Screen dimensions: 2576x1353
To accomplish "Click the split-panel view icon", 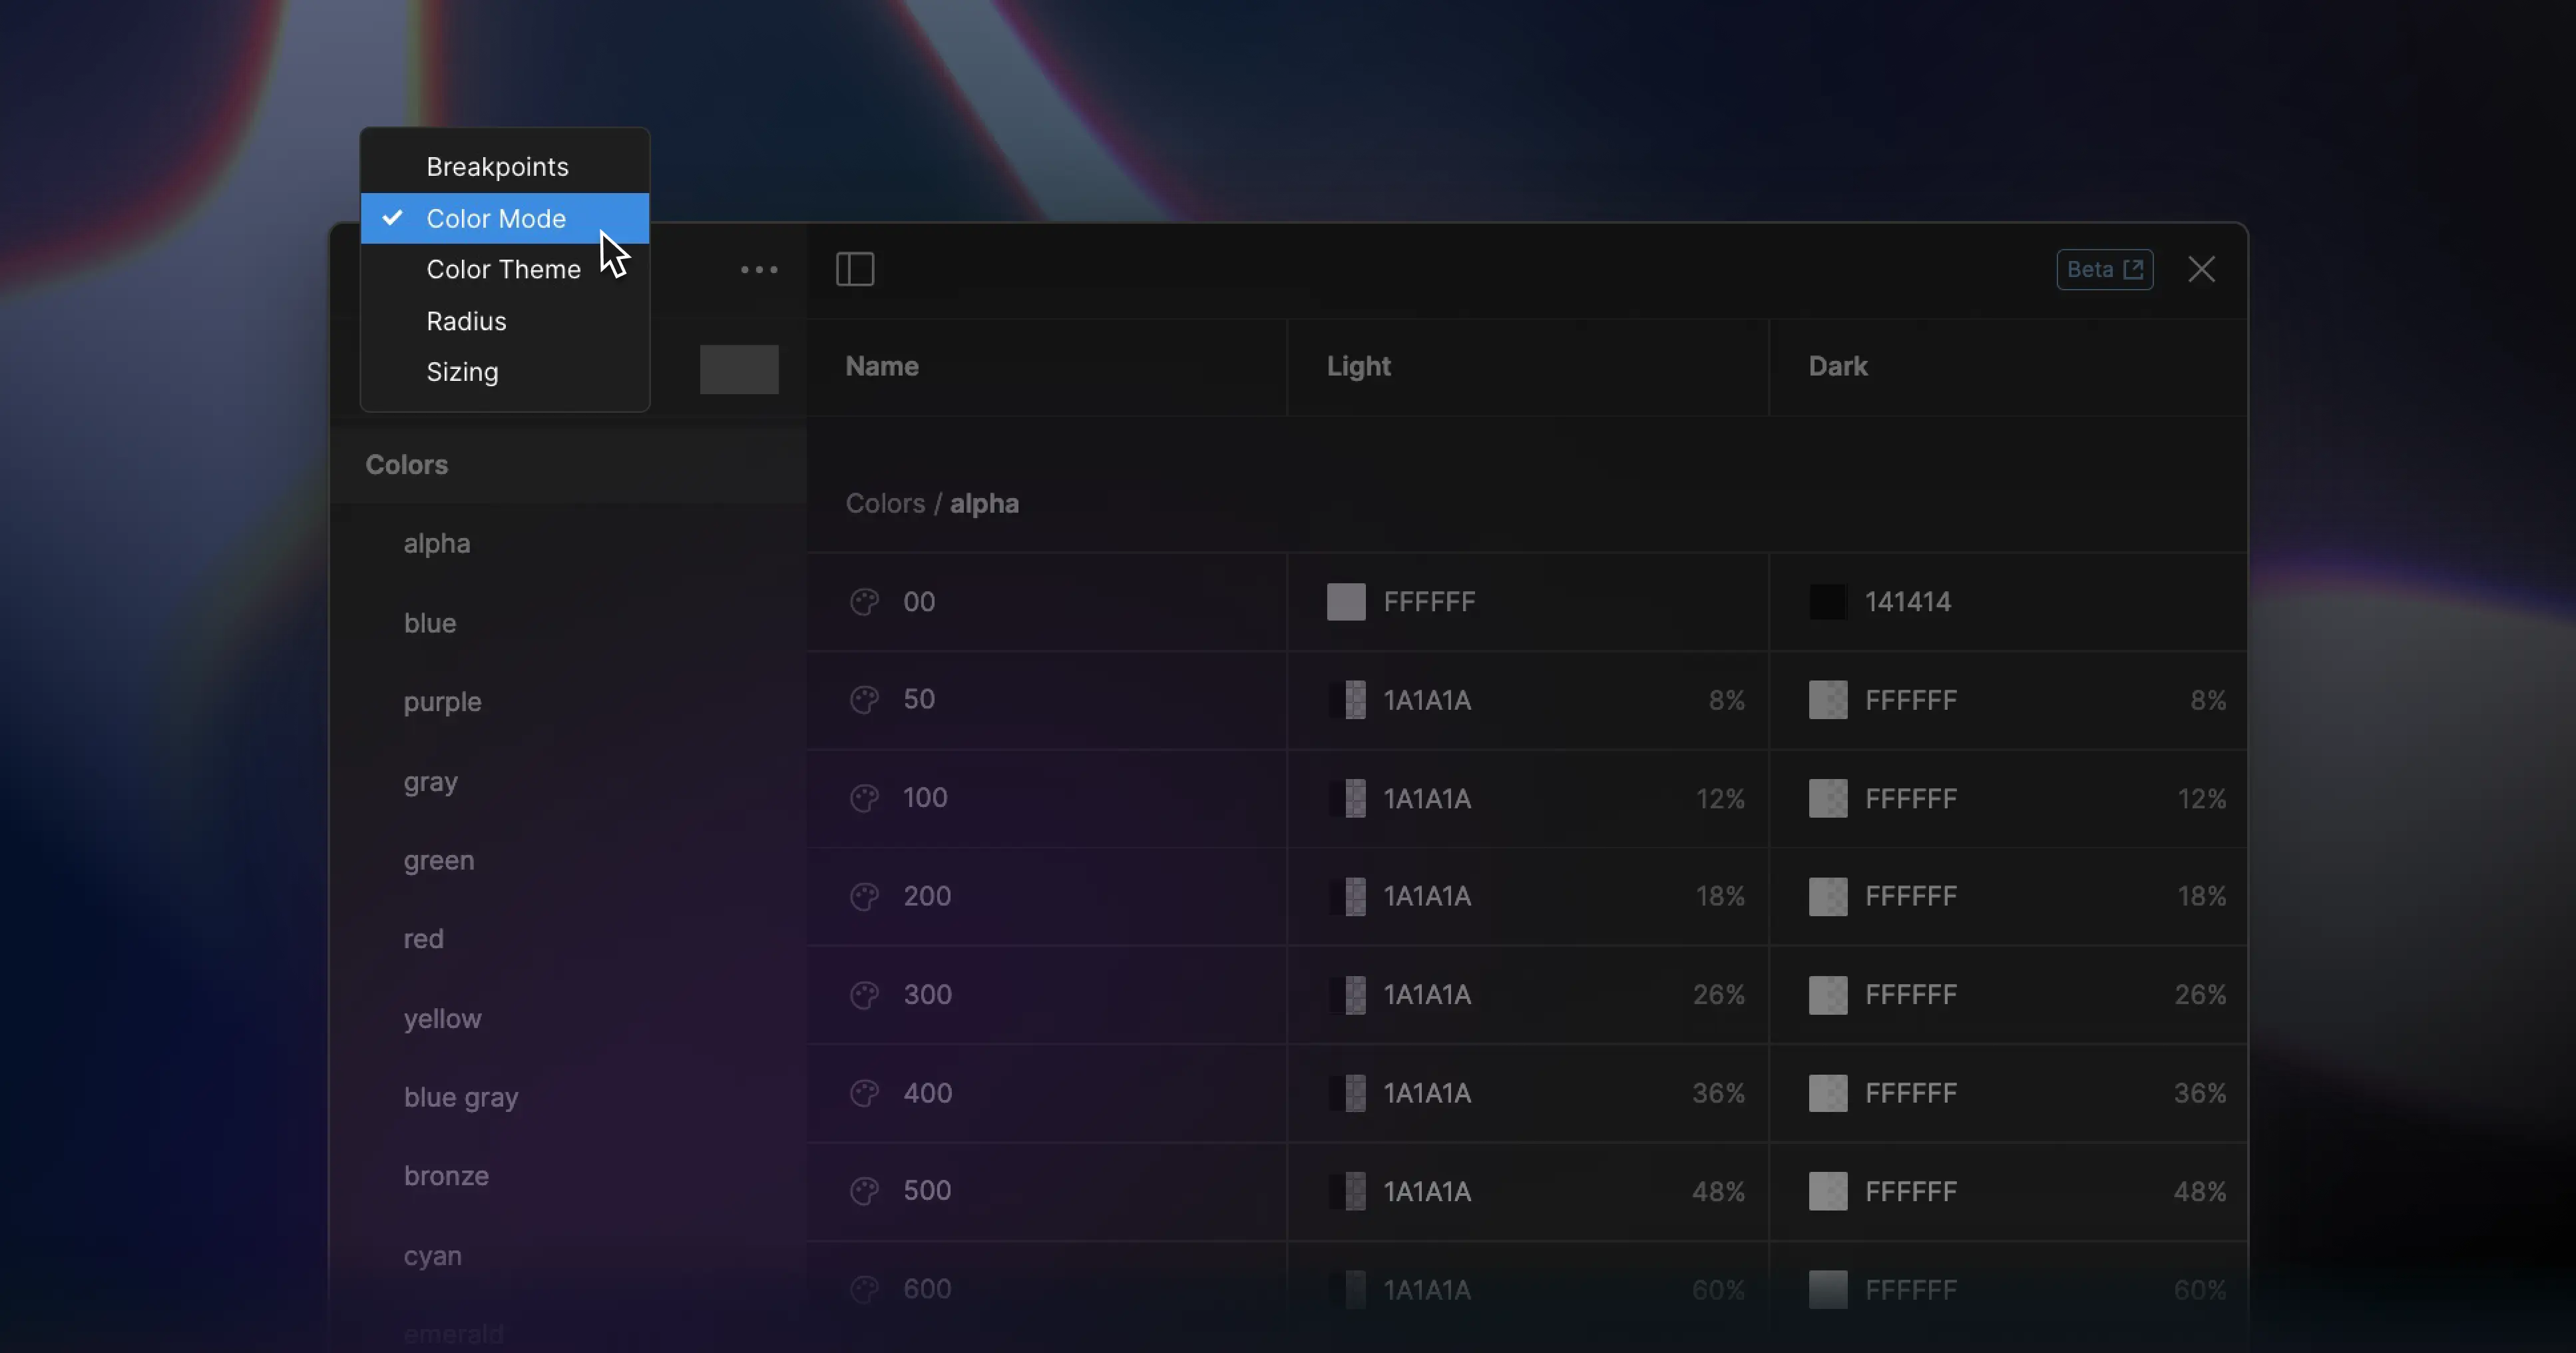I will 855,268.
